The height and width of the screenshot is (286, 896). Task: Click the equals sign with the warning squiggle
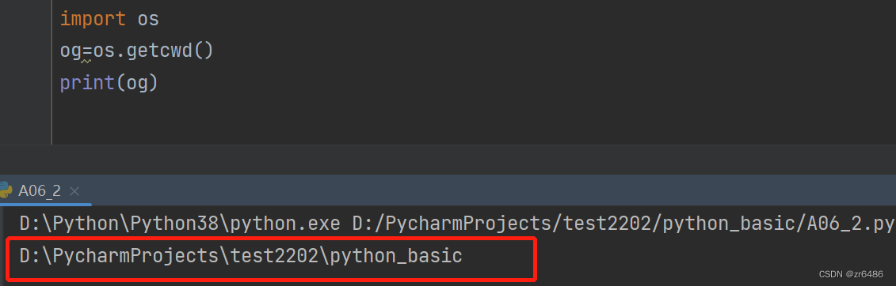[87, 52]
